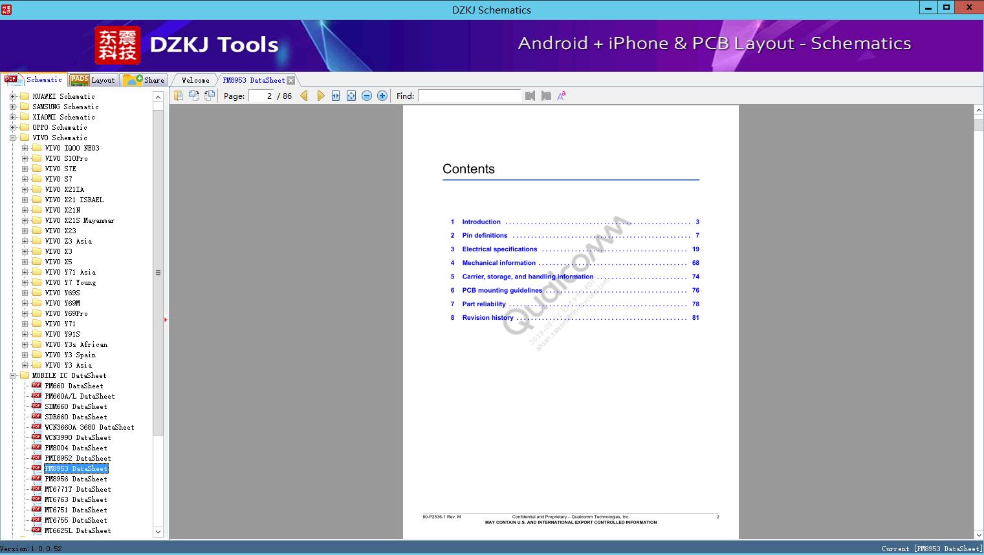This screenshot has height=555, width=984.
Task: Go to next page arrow
Action: 321,96
